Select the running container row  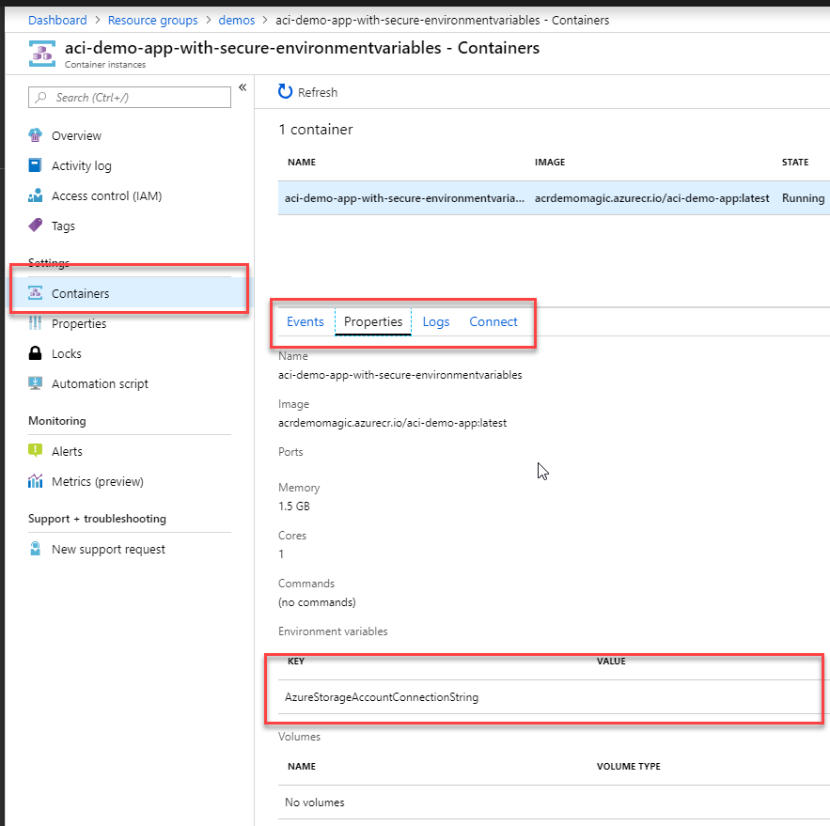(x=553, y=198)
